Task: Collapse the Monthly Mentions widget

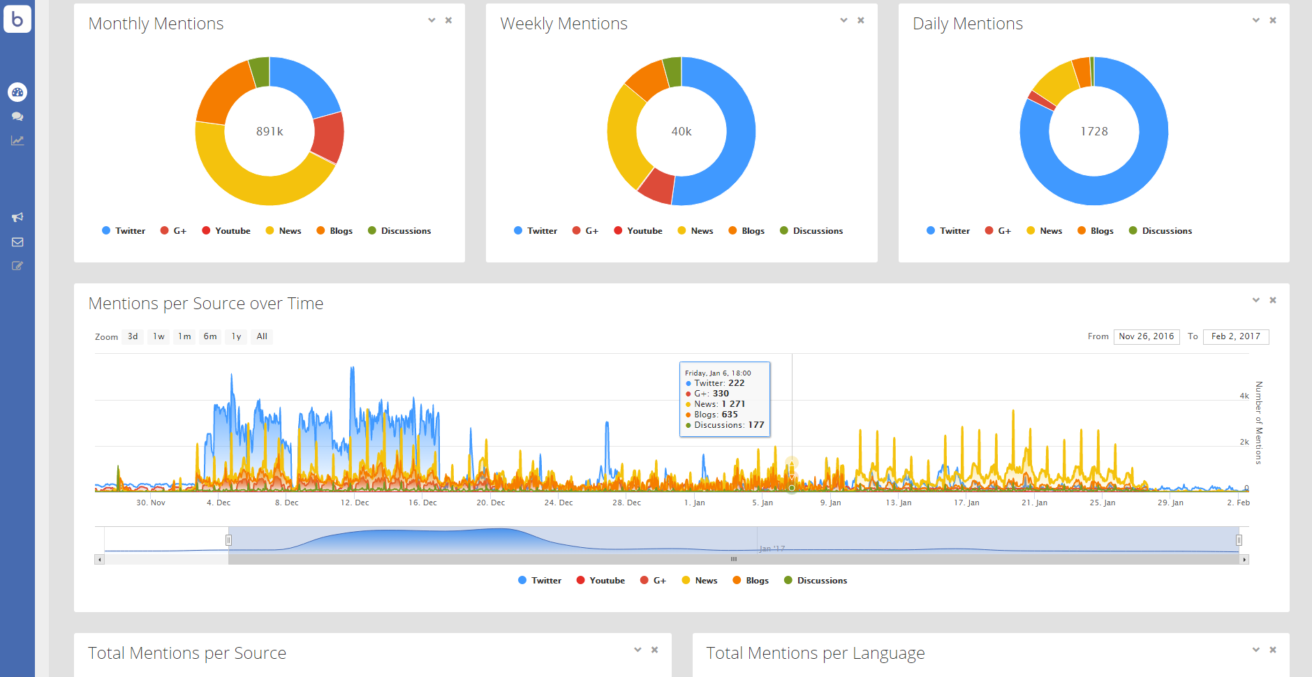Action: (432, 20)
